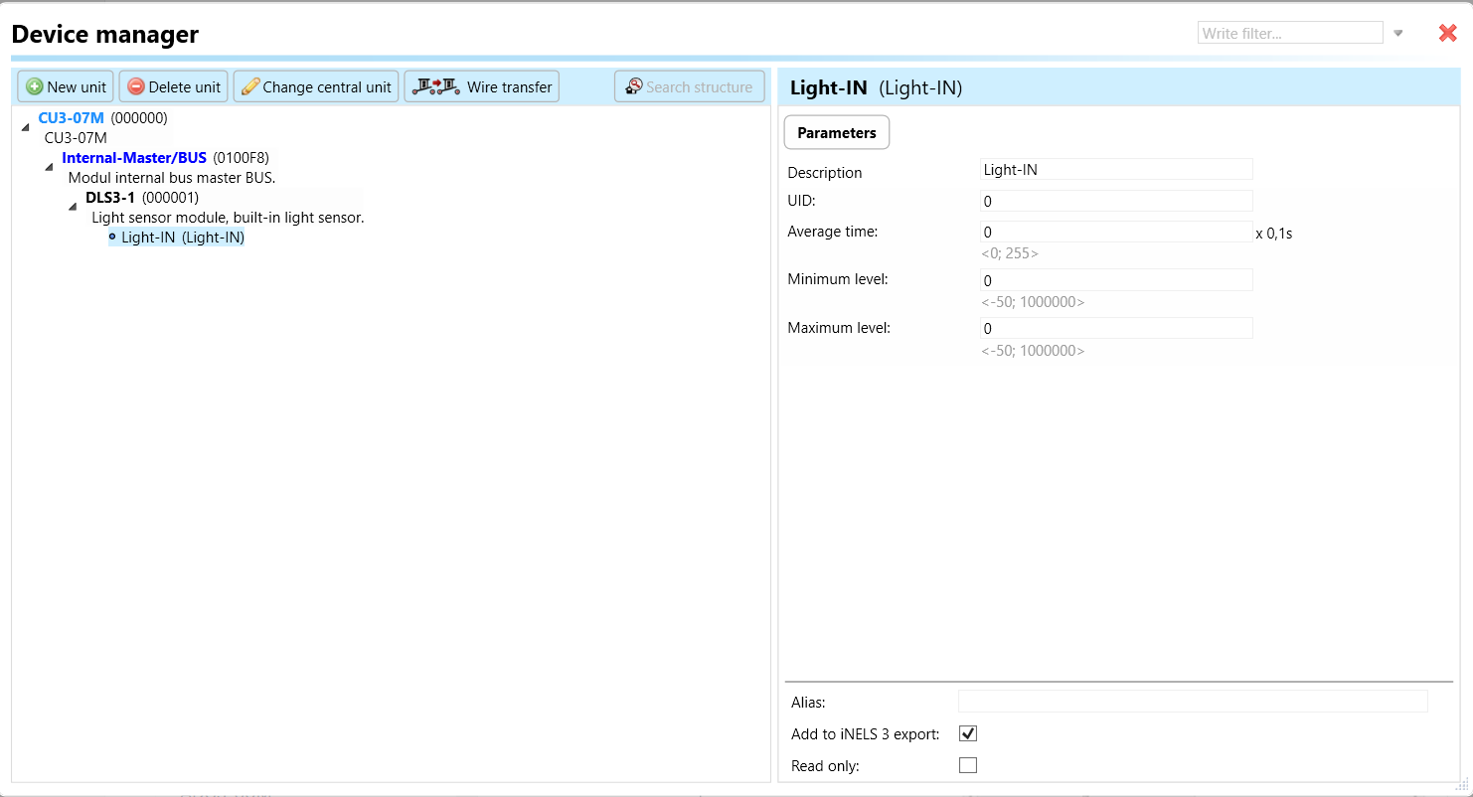Click the New unit button
The height and width of the screenshot is (797, 1473).
(66, 86)
